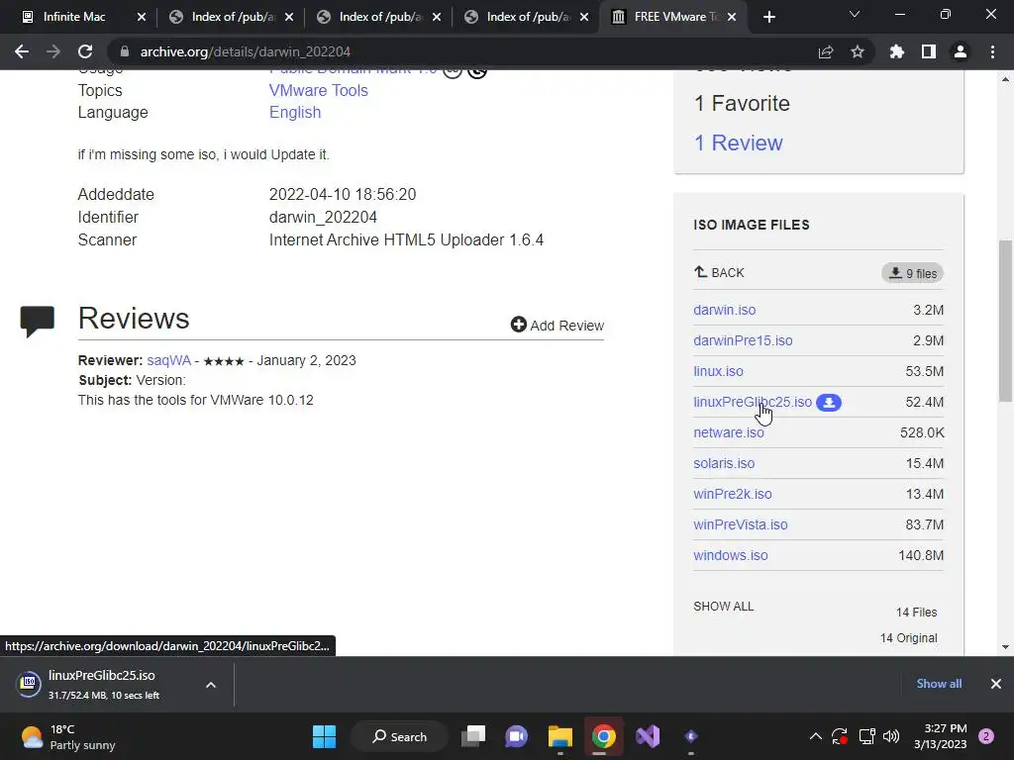The image size is (1014, 760).
Task: Open the volume speaker tray icon
Action: [x=891, y=736]
